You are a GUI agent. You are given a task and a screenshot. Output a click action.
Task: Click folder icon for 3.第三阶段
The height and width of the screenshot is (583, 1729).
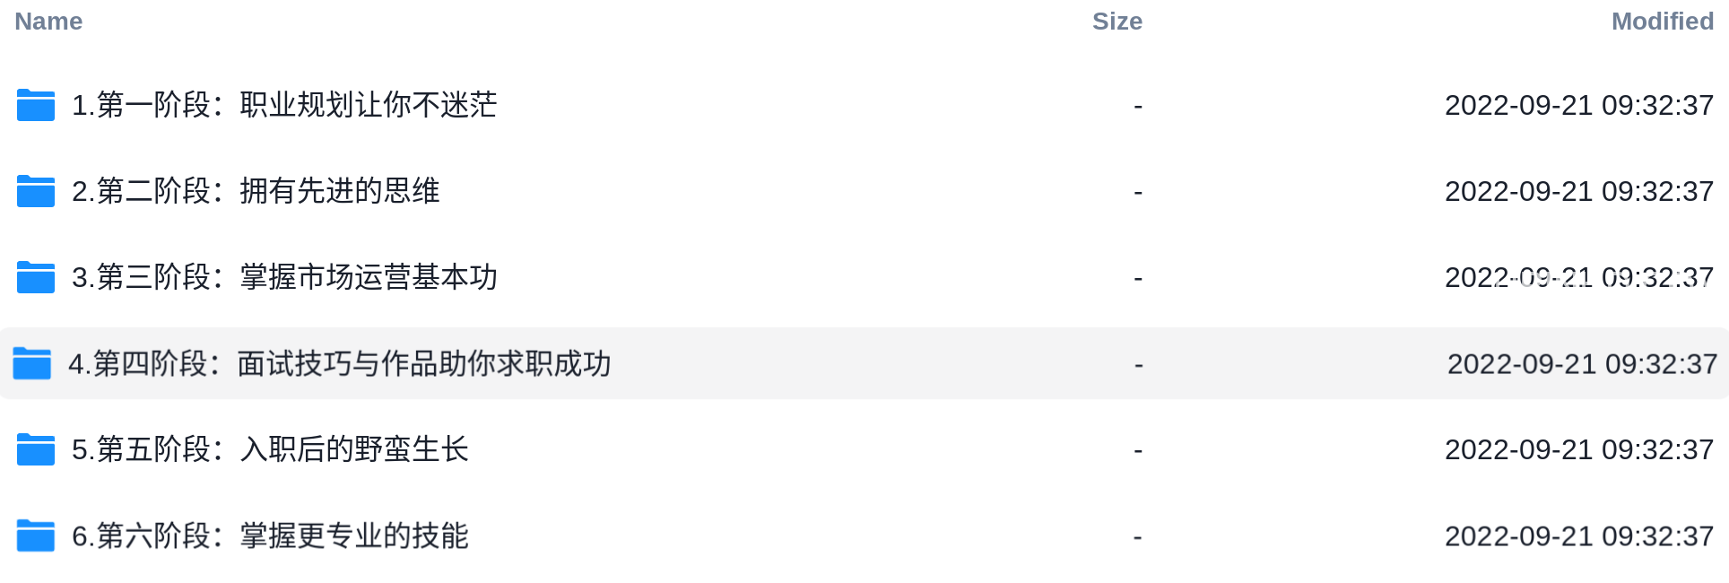tap(36, 277)
